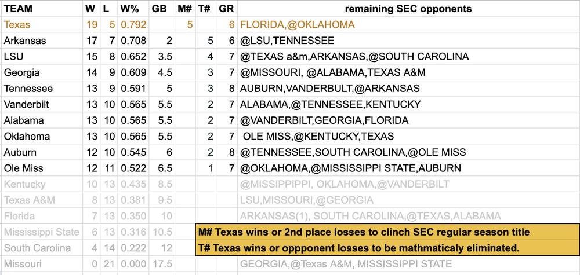Click the W% header cell

[133, 9]
